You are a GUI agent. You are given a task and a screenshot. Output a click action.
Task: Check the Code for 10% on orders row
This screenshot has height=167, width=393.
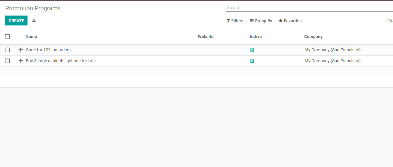(7, 50)
